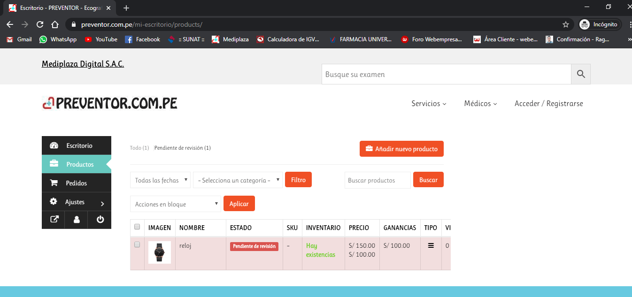Open the reloj product name

pos(185,245)
